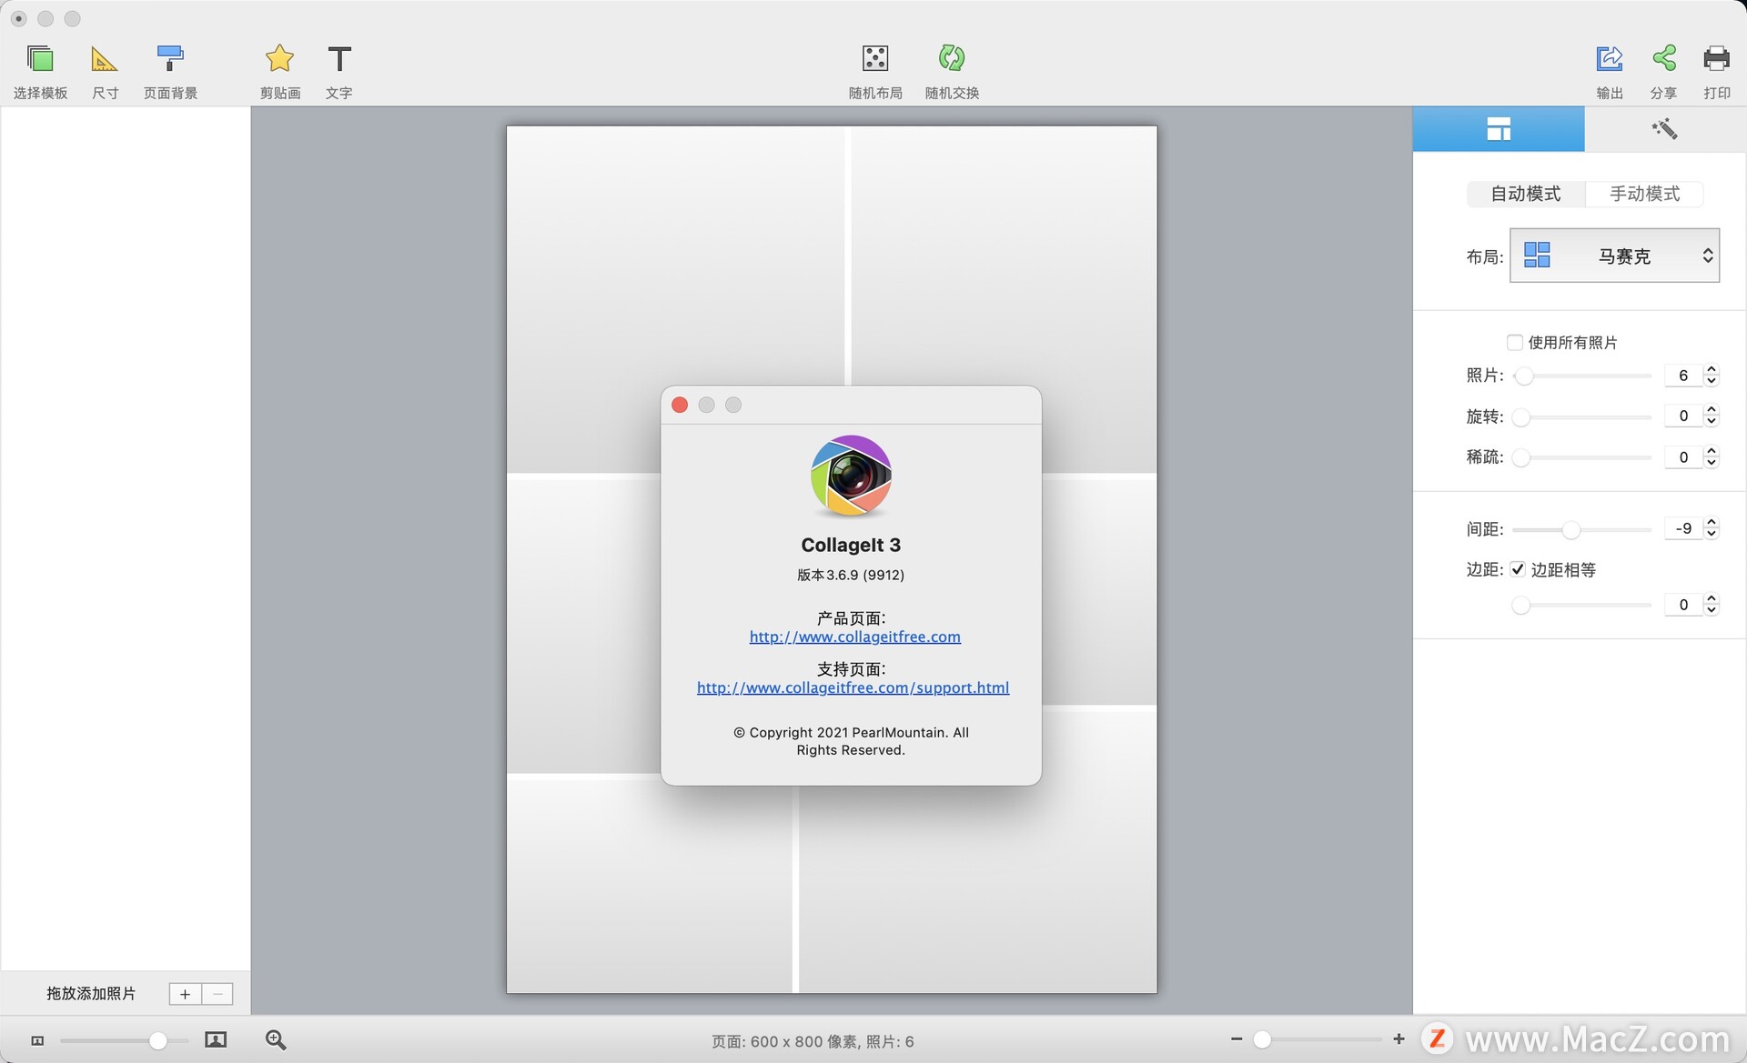Uncheck the 边距相等 checkbox
Image resolution: width=1747 pixels, height=1063 pixels.
(1518, 569)
